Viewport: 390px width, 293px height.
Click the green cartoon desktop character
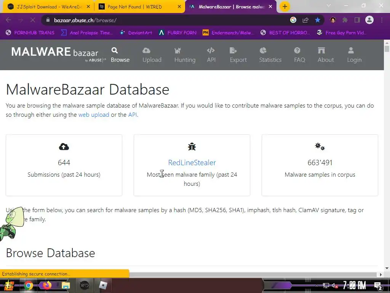12,224
